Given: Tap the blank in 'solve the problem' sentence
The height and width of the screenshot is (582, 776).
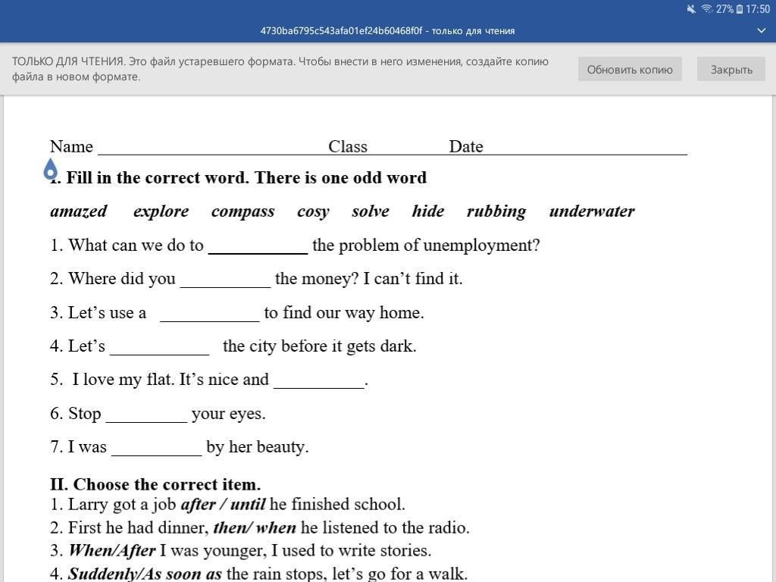Looking at the screenshot, I should (x=258, y=246).
